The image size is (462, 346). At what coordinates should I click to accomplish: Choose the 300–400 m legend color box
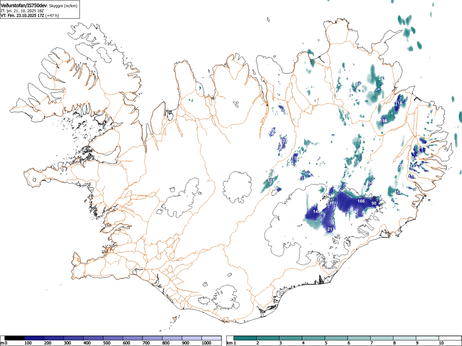point(74,338)
